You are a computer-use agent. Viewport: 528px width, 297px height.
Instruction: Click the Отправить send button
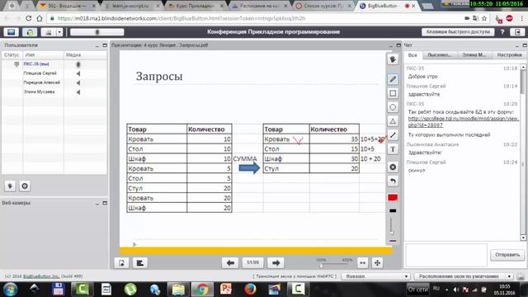coord(507,255)
